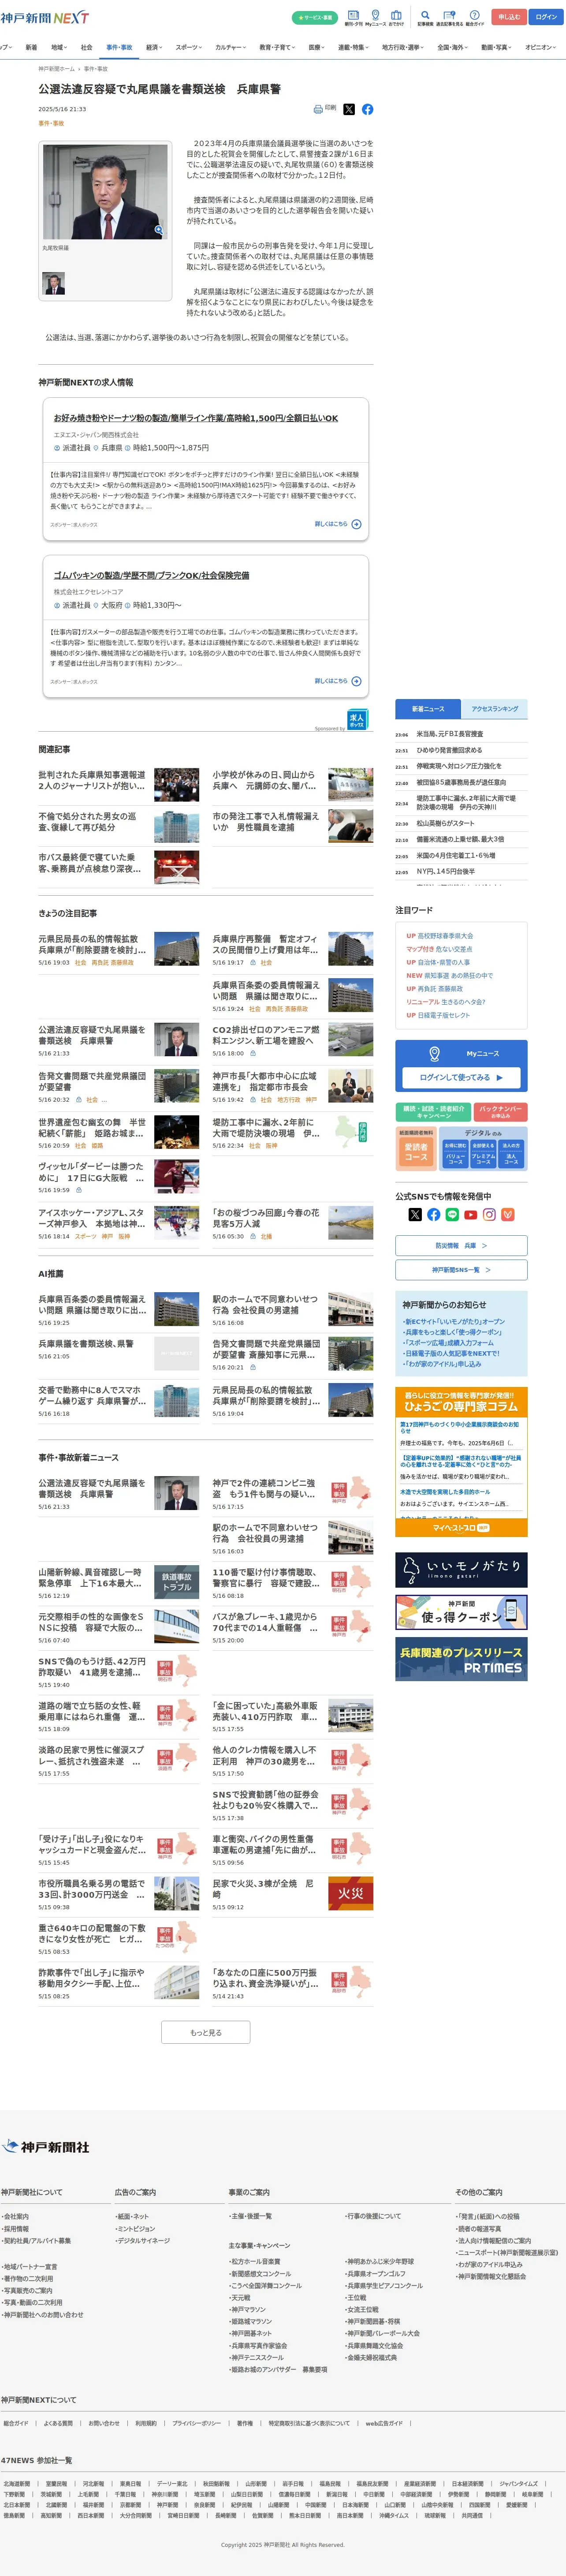Select 社会 in the navigation bar
Image resolution: width=566 pixels, height=2576 pixels.
click(87, 47)
